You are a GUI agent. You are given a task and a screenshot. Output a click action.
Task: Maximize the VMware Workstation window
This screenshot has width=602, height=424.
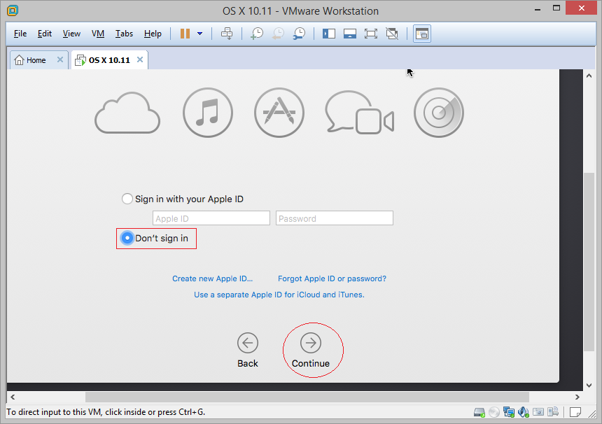pos(556,8)
